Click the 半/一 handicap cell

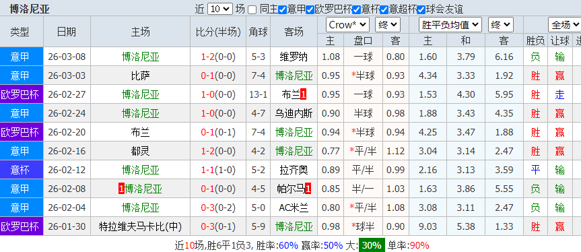coord(363,189)
